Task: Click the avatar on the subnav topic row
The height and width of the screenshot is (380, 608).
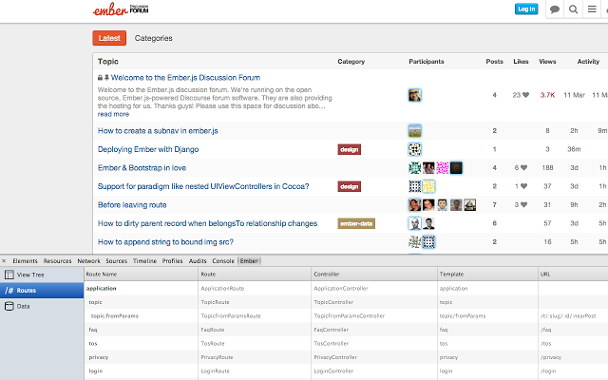Action: [x=415, y=131]
